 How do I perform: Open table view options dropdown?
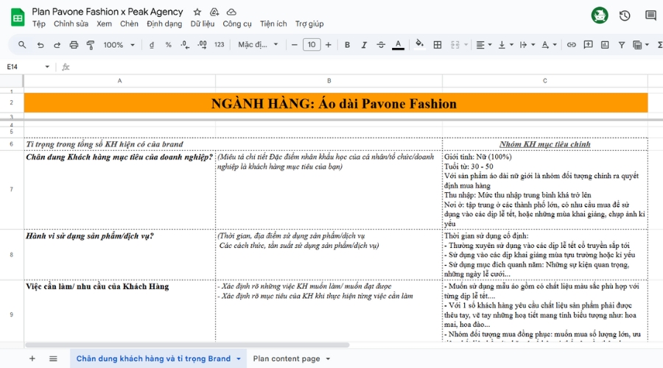coord(641,45)
